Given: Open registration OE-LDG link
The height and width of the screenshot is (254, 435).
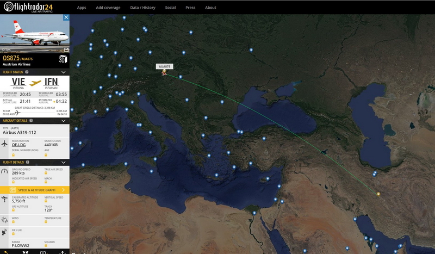Looking at the screenshot, I should [x=18, y=145].
